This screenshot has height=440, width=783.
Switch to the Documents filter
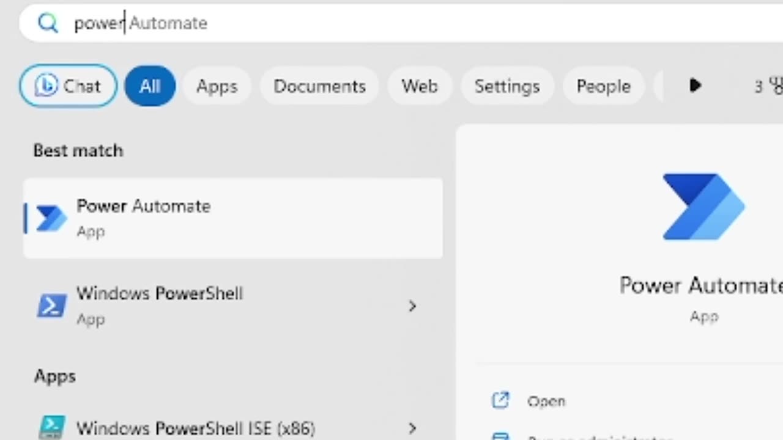point(319,86)
